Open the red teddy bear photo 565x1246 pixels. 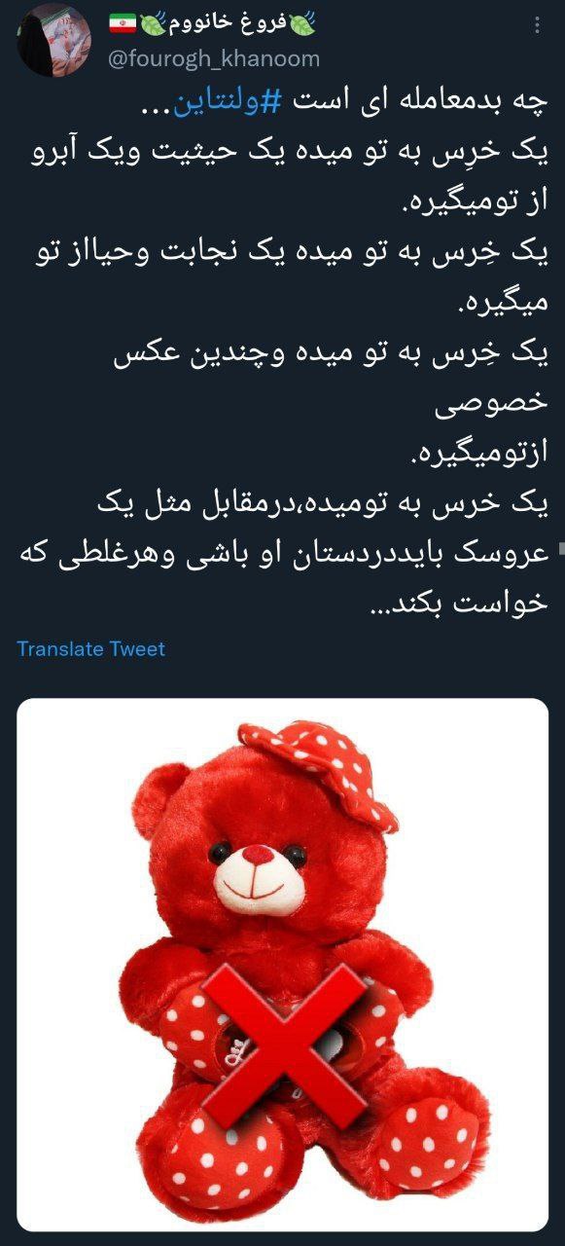click(x=283, y=965)
